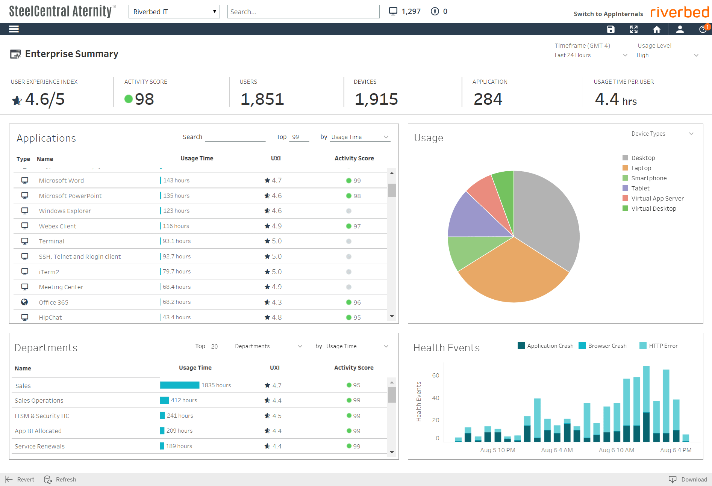Screen dimensions: 712x486
Task: Click the User Experience Index star icon
Action: [17, 100]
